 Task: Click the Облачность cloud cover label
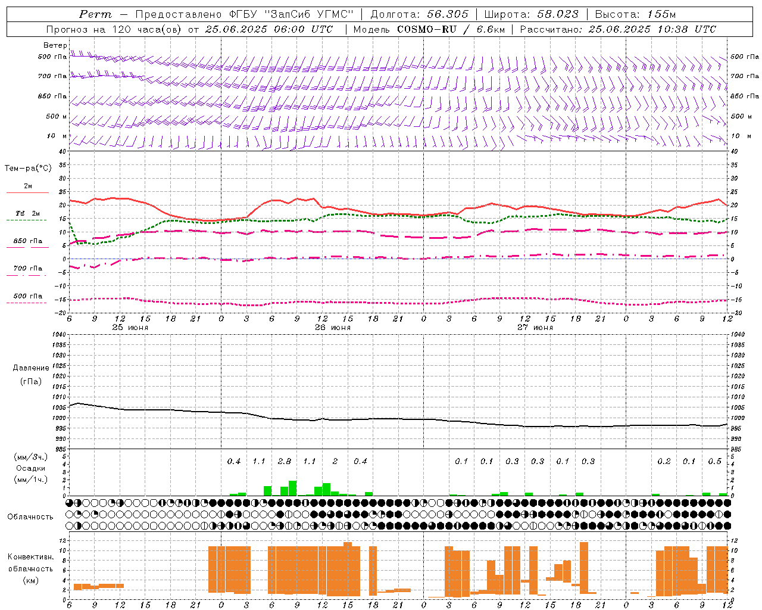30,516
